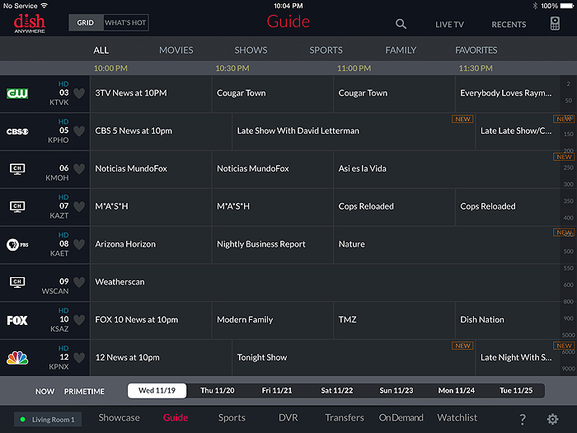The width and height of the screenshot is (577, 433).
Task: Filter guide by Sports category
Action: pos(326,50)
